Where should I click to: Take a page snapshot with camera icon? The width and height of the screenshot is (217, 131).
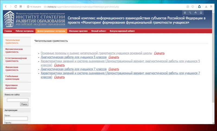coord(188,6)
